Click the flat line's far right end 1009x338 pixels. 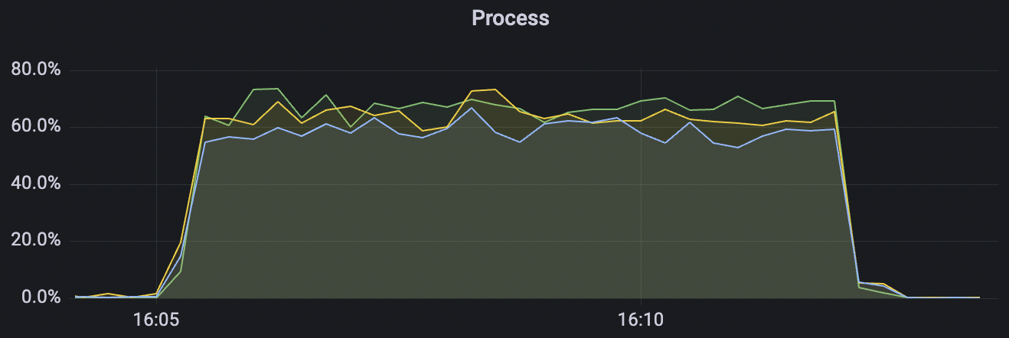coord(978,297)
